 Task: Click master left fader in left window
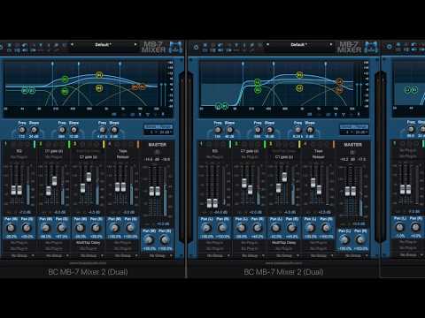[x=151, y=191]
